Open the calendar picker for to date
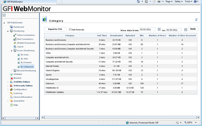The width and height of the screenshot is (202, 126). (186, 30)
